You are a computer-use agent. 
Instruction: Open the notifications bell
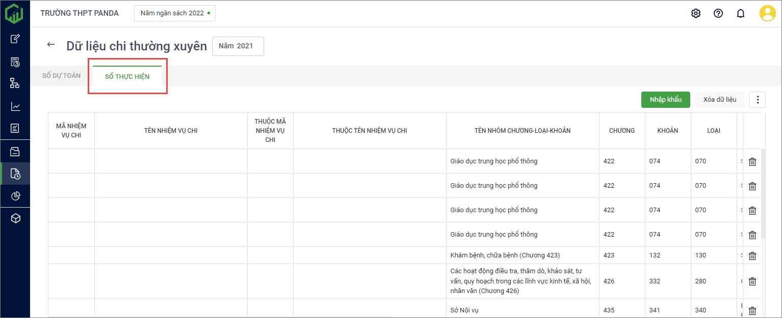pyautogui.click(x=740, y=13)
